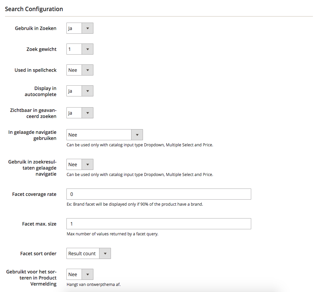Click the Gebruikt voor het sorteren dropdown arrow
Image resolution: width=320 pixels, height=292 pixels.
(x=88, y=274)
